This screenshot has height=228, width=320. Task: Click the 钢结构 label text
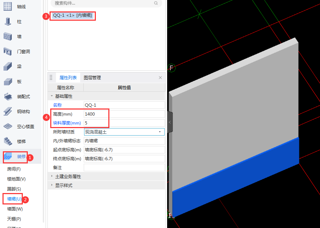tap(24, 112)
